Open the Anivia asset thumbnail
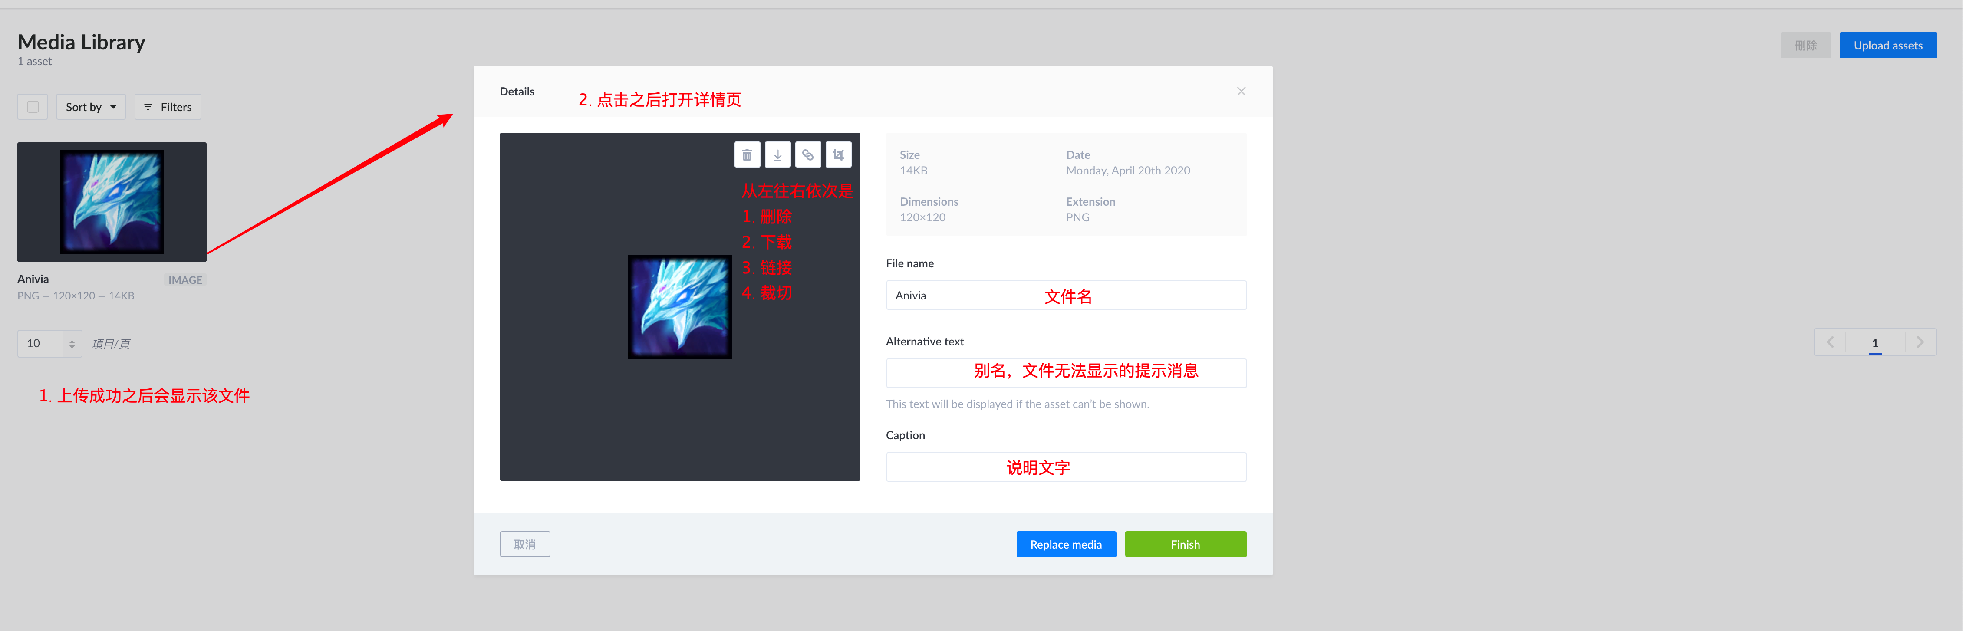Image resolution: width=1963 pixels, height=631 pixels. tap(112, 202)
